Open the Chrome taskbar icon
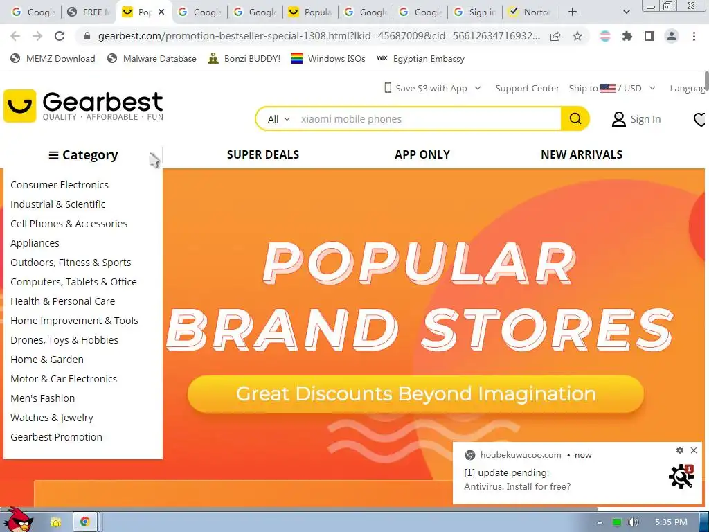The height and width of the screenshot is (532, 709). [x=84, y=522]
